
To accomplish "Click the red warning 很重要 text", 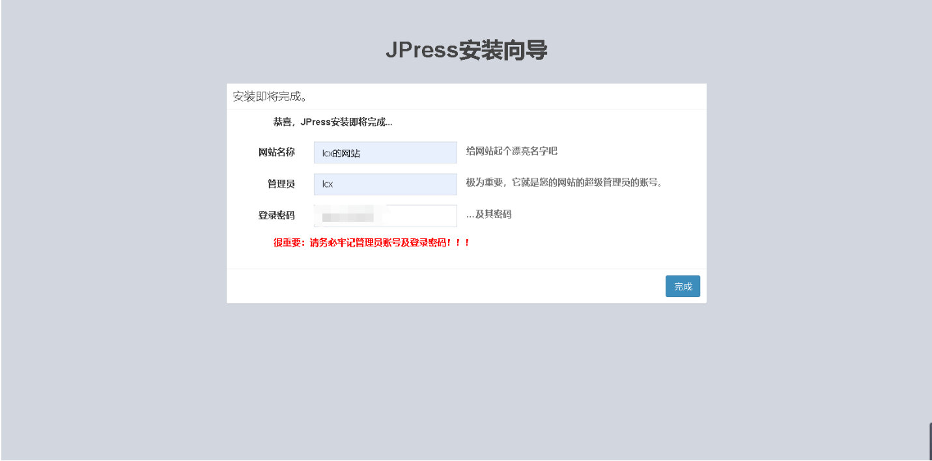I will [372, 243].
